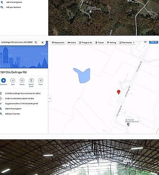Select the Transit filter chip
The height and width of the screenshot is (175, 159).
pyautogui.click(x=99, y=43)
